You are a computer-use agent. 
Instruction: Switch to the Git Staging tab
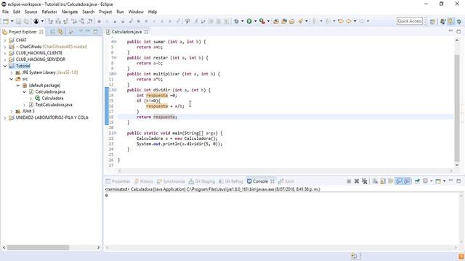pos(202,181)
